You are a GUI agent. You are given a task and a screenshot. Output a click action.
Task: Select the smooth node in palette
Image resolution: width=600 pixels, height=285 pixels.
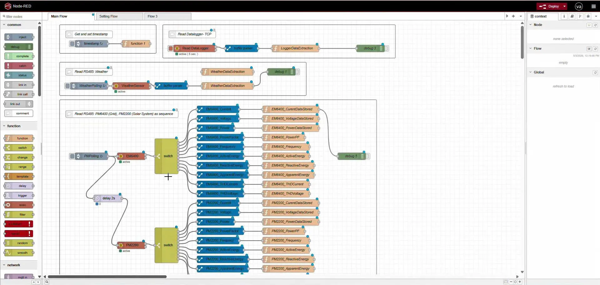pyautogui.click(x=19, y=253)
